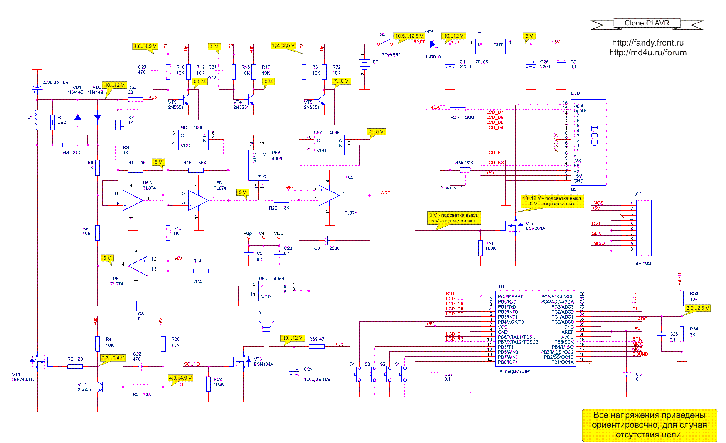This screenshot has width=726, height=443.
Task: Click the 1,2...2,5 V callout near T3
Action: coord(283,45)
